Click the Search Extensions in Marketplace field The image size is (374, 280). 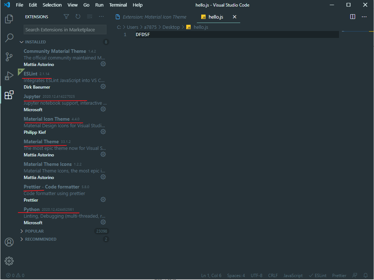65,30
